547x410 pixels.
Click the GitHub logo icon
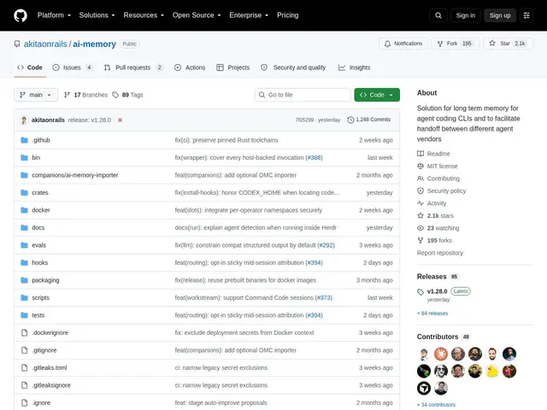pos(21,15)
